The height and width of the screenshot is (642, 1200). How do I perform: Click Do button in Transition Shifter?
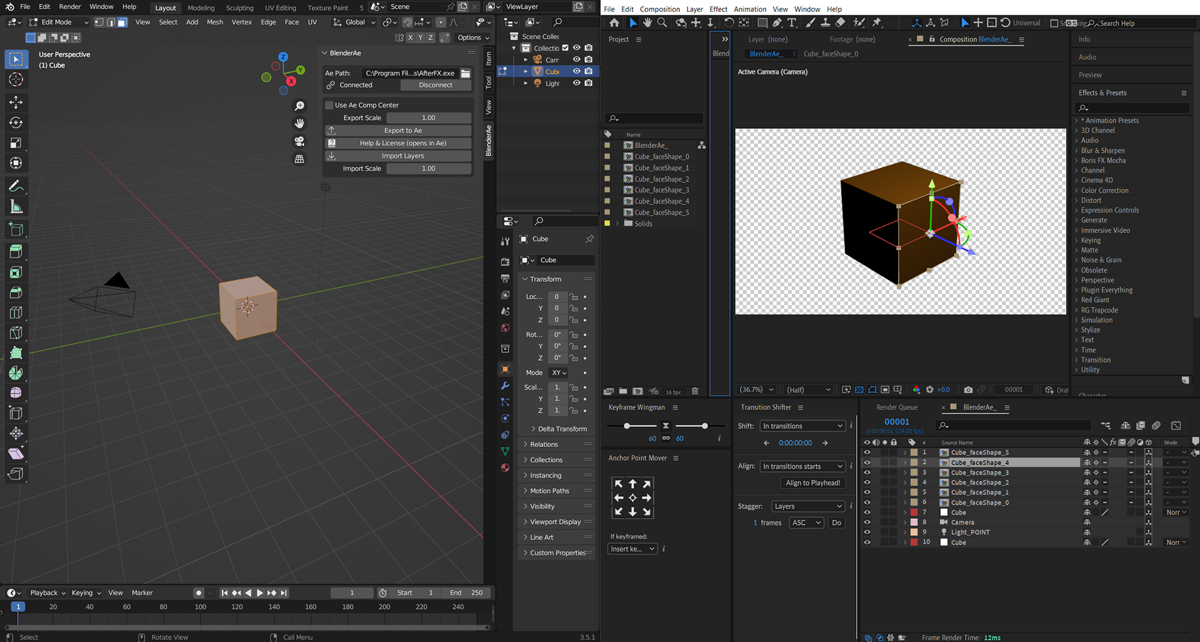[x=836, y=523]
